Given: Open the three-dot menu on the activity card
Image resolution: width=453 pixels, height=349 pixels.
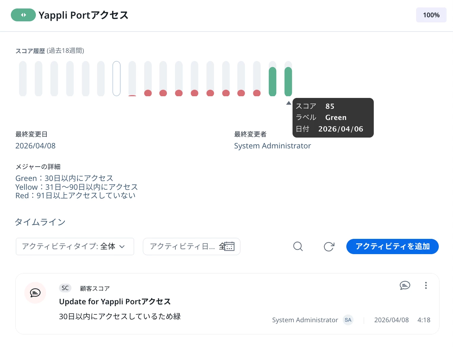Looking at the screenshot, I should pyautogui.click(x=426, y=285).
